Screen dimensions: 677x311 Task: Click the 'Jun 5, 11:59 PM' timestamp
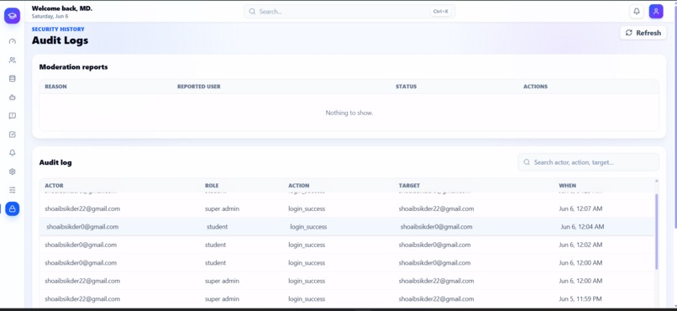coord(580,299)
